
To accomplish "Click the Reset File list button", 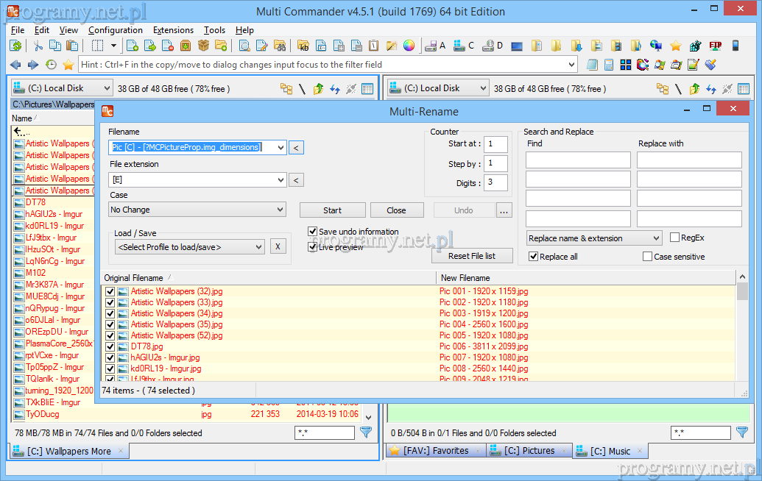I will pos(471,256).
